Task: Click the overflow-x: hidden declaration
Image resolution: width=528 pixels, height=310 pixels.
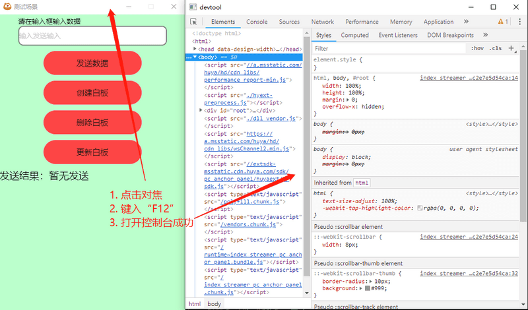Action: [x=353, y=107]
